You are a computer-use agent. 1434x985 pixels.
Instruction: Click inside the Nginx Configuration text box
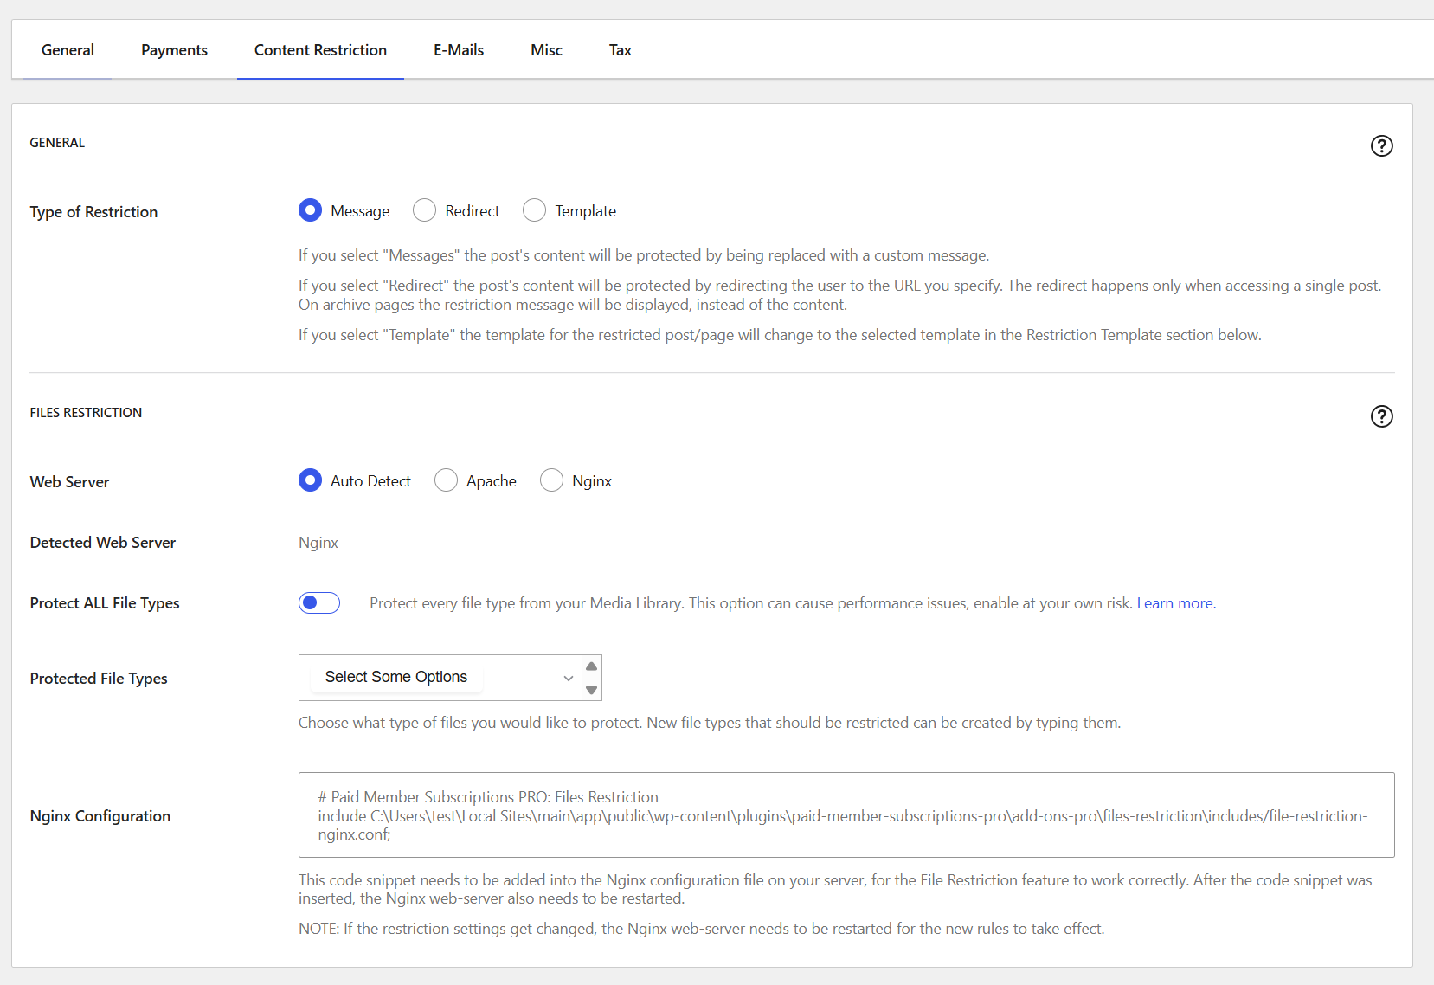[846, 815]
